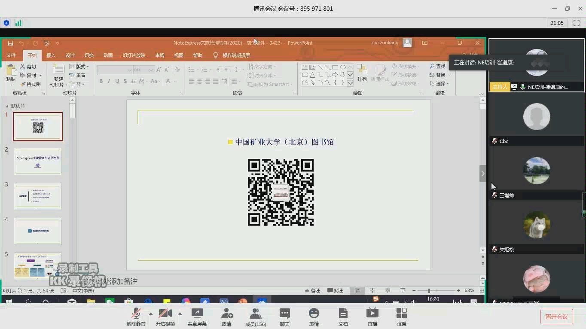Switch to the 切换 transitions tab
586x329 pixels.
click(x=89, y=55)
